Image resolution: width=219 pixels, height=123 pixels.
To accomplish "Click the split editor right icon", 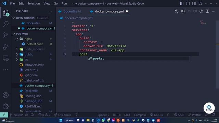I will 207,11.
